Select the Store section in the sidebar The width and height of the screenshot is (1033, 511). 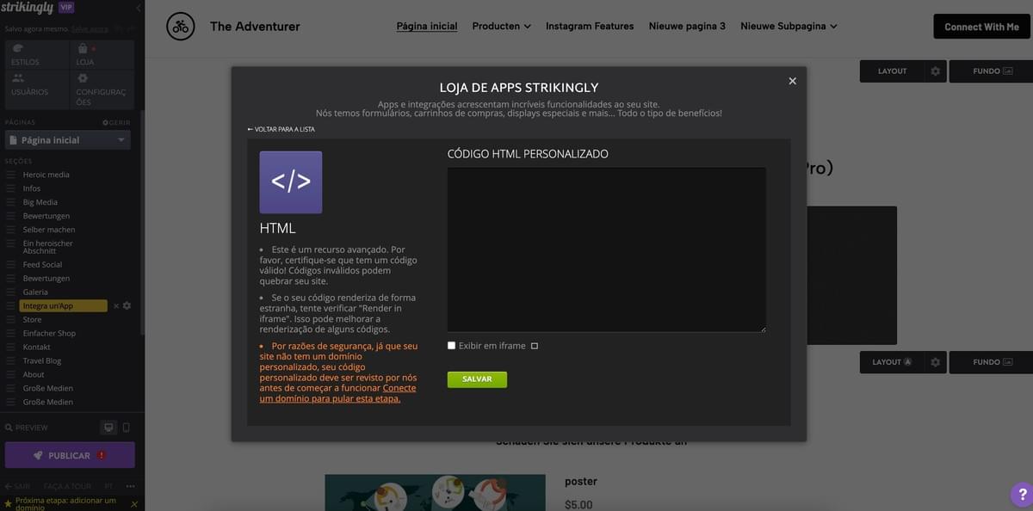[x=32, y=320]
